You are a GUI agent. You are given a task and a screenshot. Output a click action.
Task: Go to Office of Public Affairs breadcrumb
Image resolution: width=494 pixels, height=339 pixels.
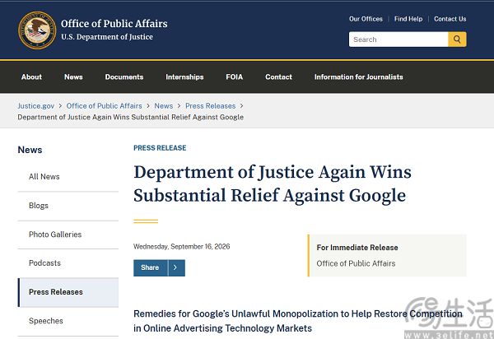pos(105,106)
